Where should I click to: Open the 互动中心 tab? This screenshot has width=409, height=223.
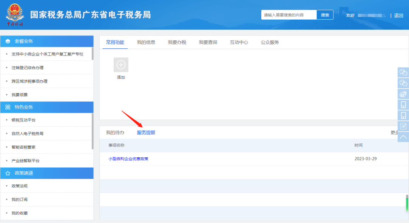click(x=239, y=42)
